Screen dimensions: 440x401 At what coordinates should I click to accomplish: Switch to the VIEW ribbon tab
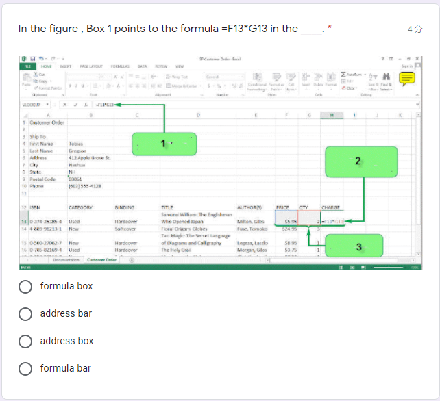[x=180, y=66]
